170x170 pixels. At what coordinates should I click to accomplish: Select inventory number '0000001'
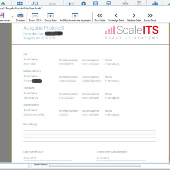tap(64, 115)
